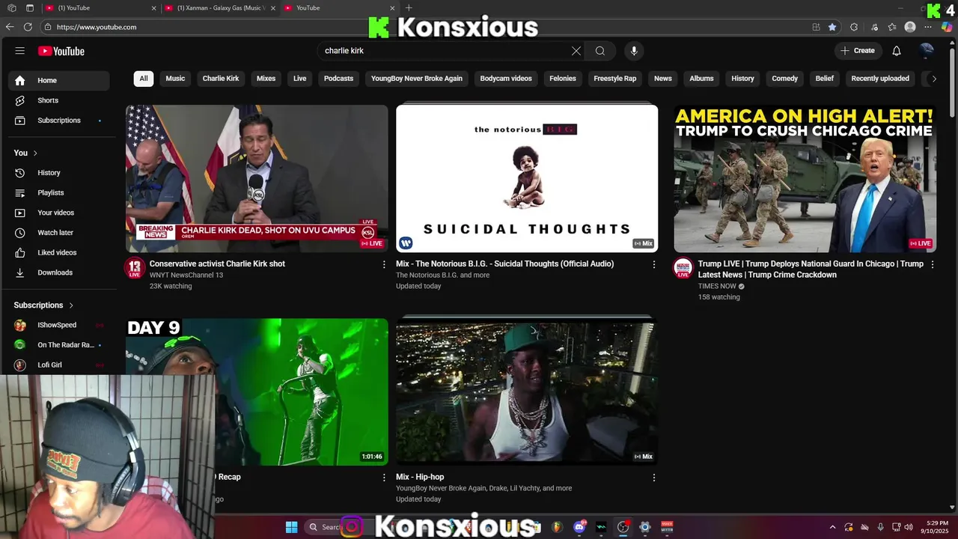Select the Belief filter chip
Screen dimensions: 958x539
pyautogui.click(x=825, y=79)
